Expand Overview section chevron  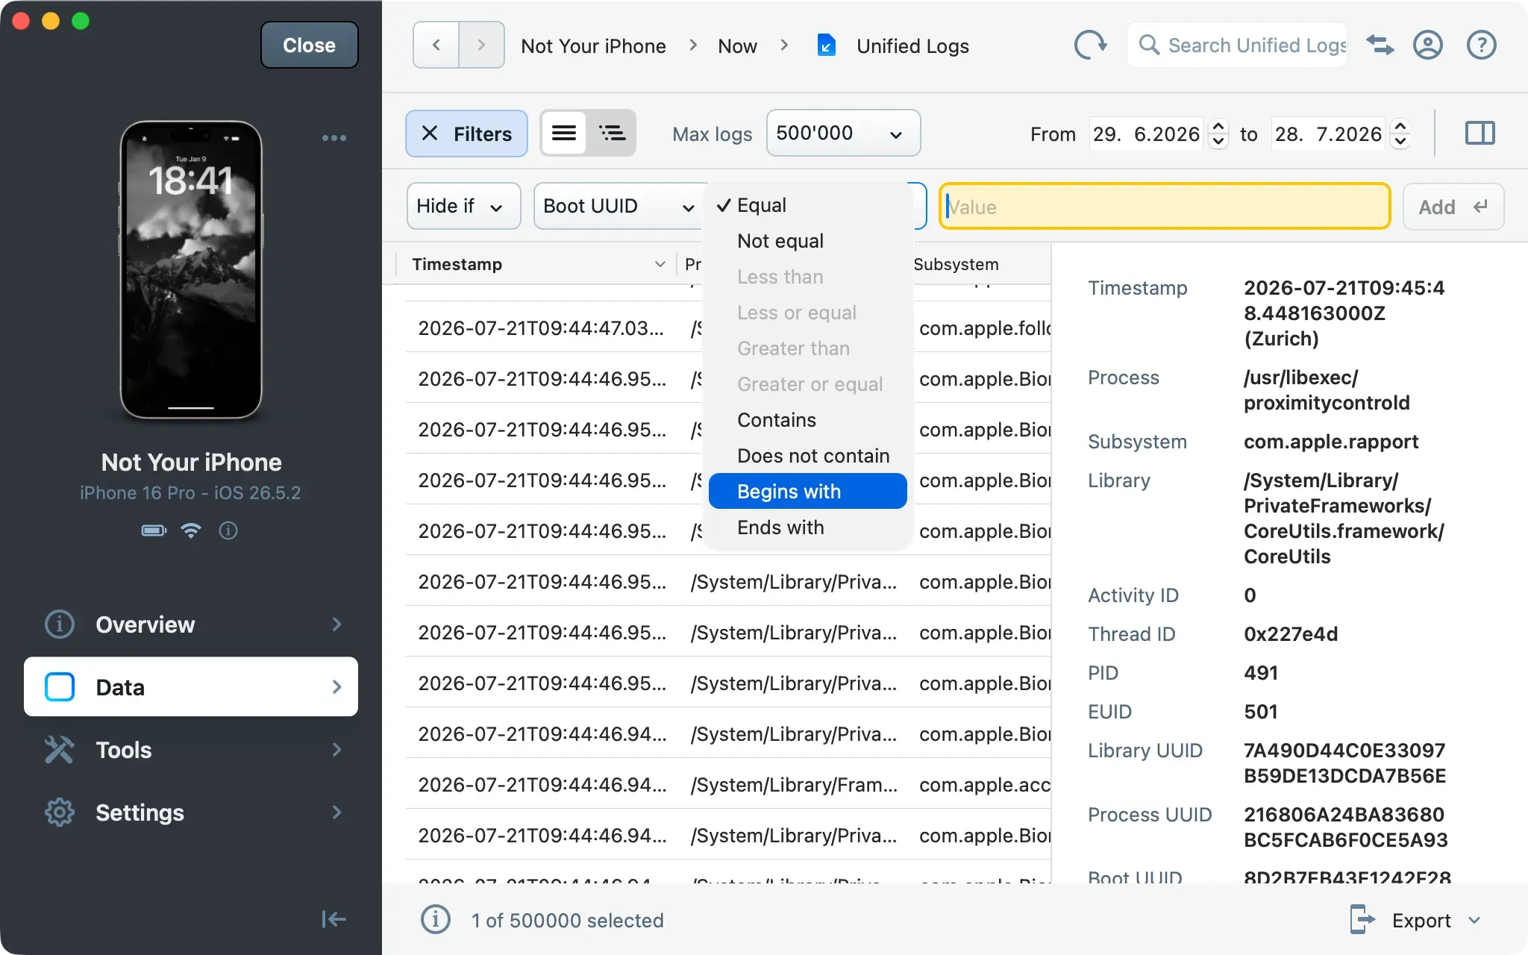point(337,624)
